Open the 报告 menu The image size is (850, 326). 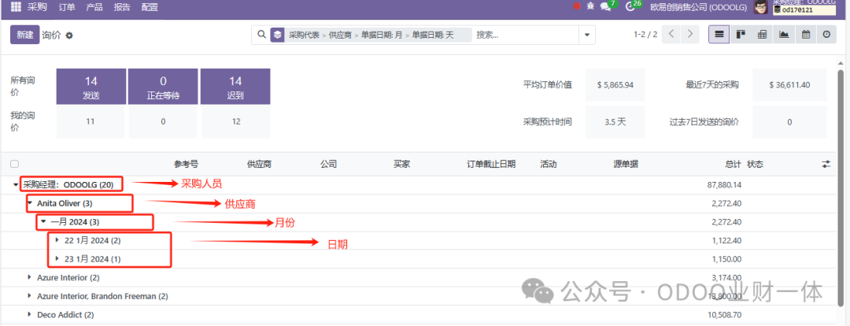tap(122, 7)
